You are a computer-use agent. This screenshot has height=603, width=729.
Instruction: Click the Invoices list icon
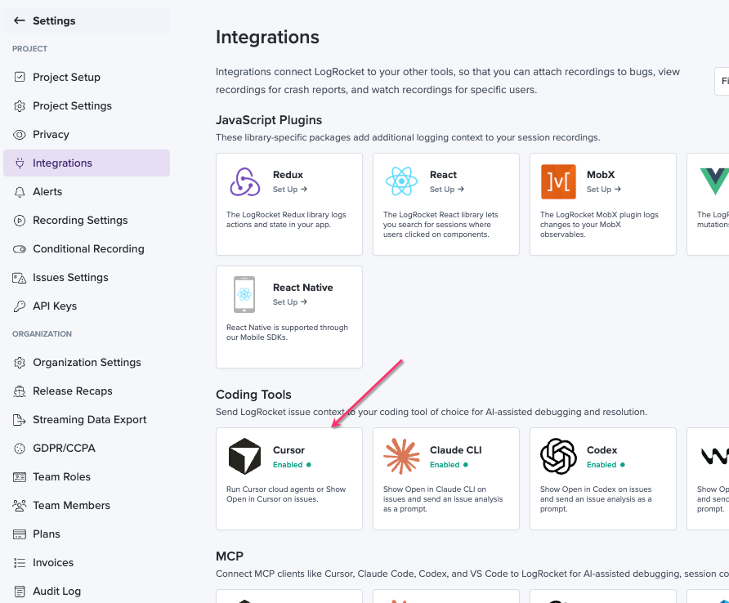(x=20, y=563)
